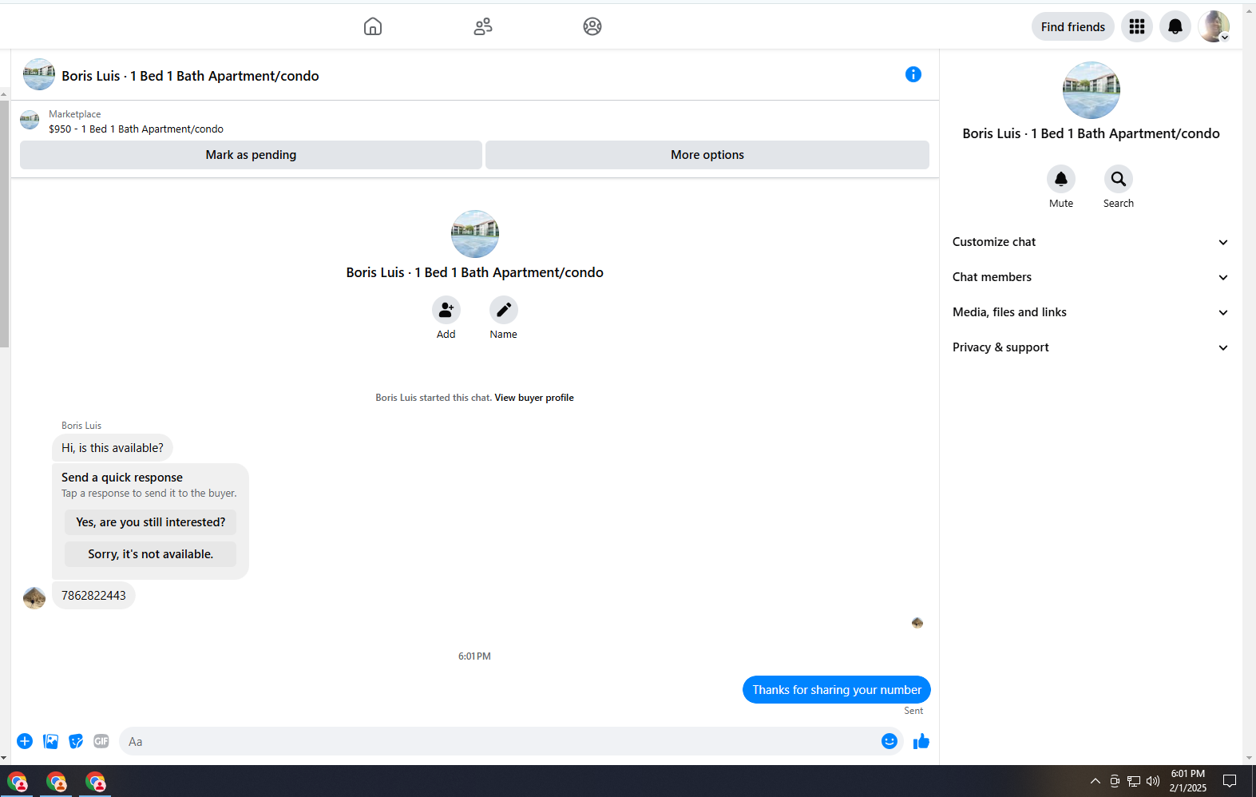Open the GIF picker icon
The height and width of the screenshot is (797, 1256).
tap(101, 741)
